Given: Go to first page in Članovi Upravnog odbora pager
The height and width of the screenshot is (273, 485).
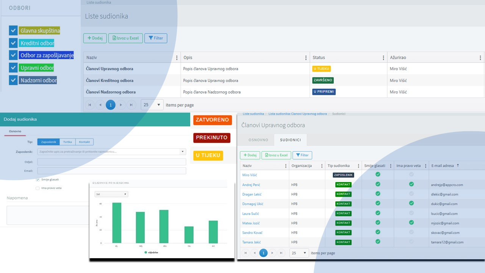Looking at the screenshot, I should click(246, 253).
